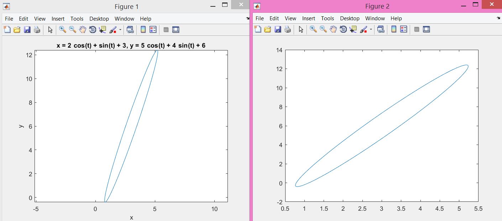This screenshot has width=502, height=221.
Task: Select Edit Plot arrow tool in Figure 2
Action: click(x=301, y=29)
